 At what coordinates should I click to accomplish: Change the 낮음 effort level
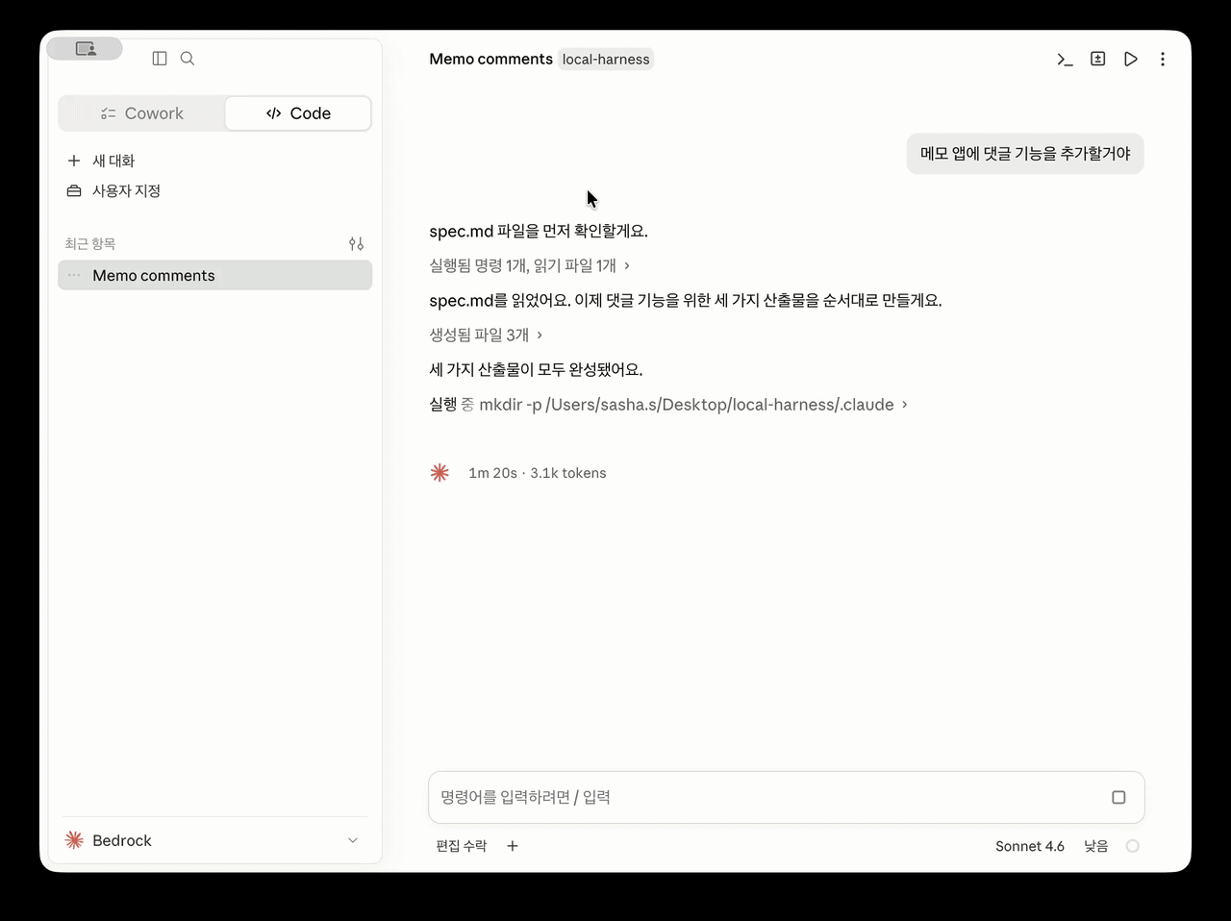[1096, 846]
